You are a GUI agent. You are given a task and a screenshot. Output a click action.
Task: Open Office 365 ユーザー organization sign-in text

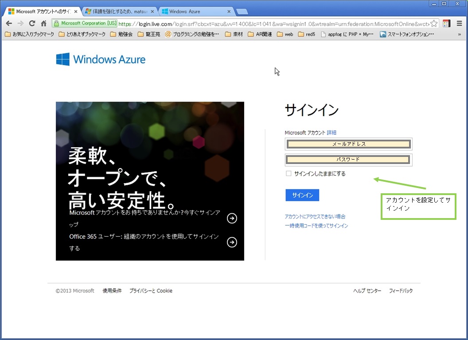tap(144, 242)
